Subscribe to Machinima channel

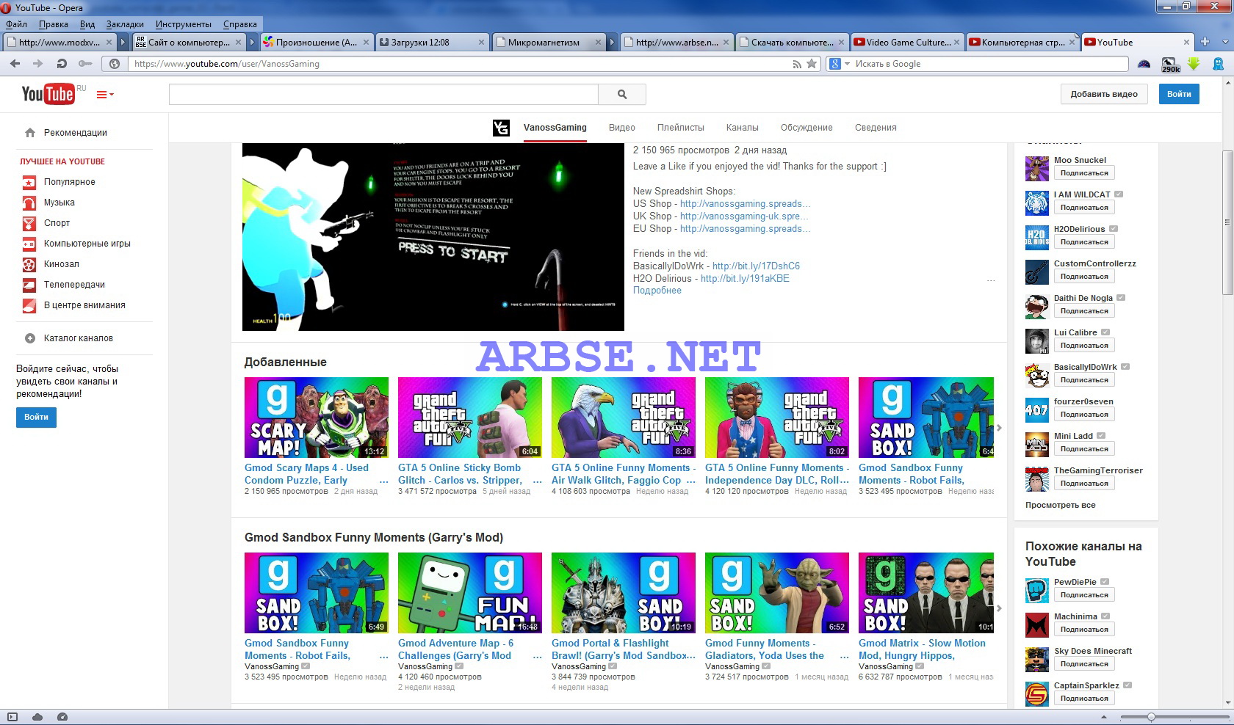coord(1084,630)
